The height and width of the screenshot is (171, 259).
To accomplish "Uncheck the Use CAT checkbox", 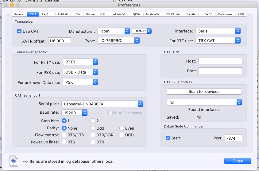I will click(x=19, y=31).
